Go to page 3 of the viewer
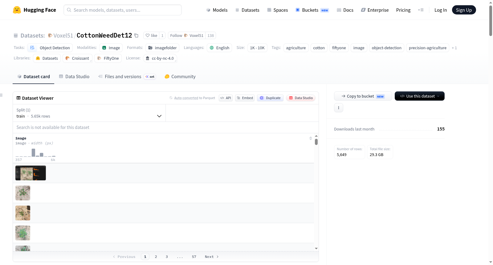Image resolution: width=493 pixels, height=265 pixels. coord(167,257)
